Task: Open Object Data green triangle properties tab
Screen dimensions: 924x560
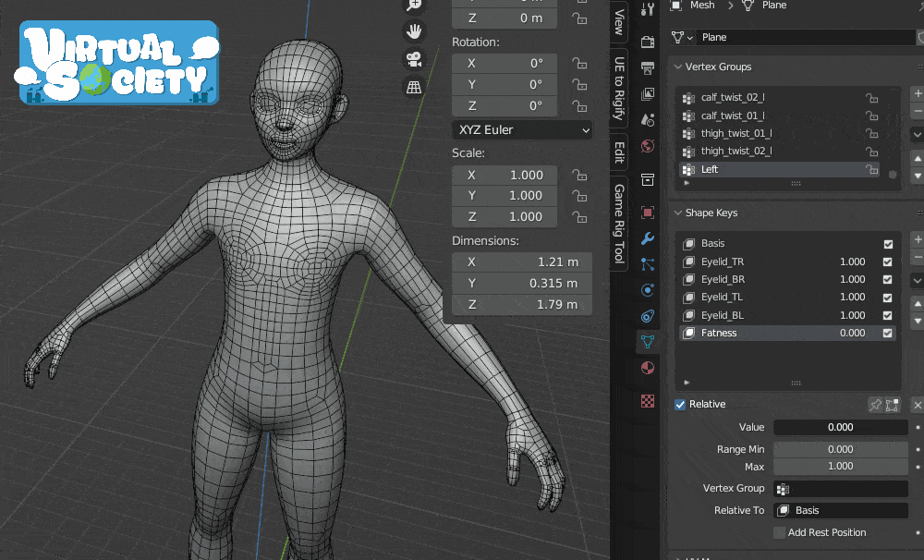Action: point(648,342)
